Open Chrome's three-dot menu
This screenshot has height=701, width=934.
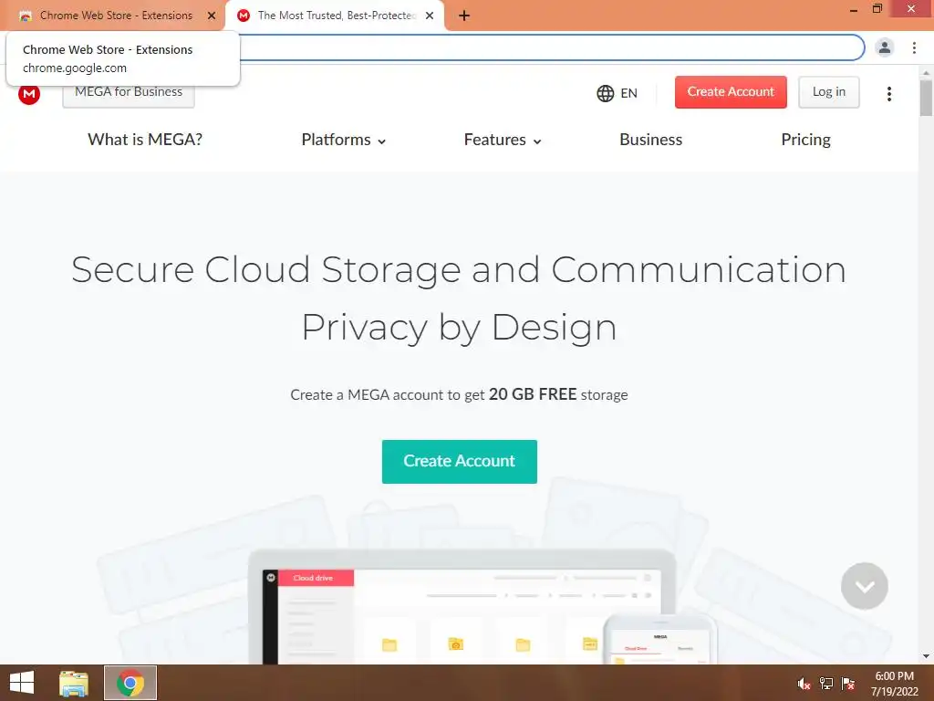coord(914,47)
